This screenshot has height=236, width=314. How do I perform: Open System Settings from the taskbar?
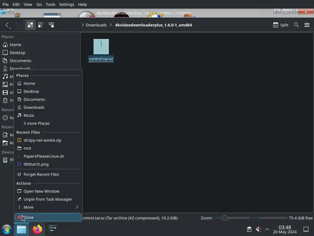click(x=53, y=229)
